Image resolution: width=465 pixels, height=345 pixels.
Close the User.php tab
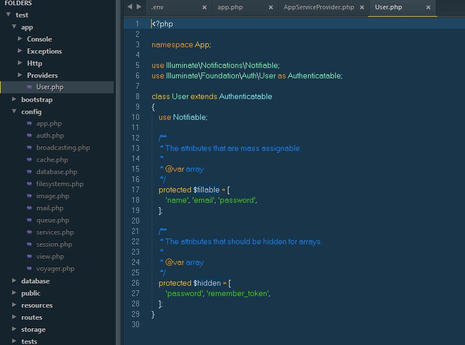428,7
